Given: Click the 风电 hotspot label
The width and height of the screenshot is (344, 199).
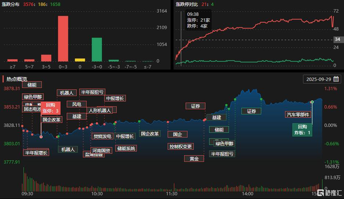Looking at the screenshot, I should [77, 104].
